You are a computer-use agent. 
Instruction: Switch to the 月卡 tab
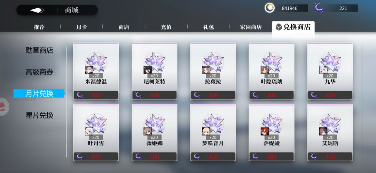click(x=81, y=27)
